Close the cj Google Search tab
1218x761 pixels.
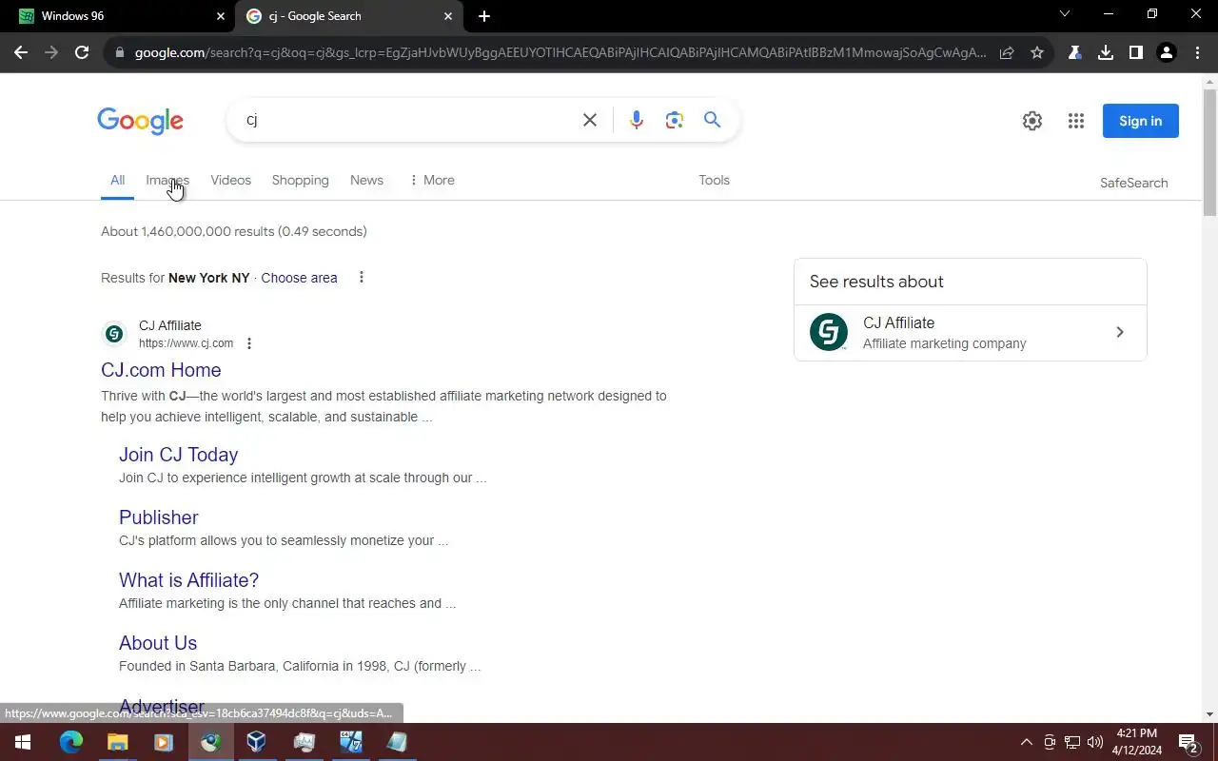click(448, 16)
